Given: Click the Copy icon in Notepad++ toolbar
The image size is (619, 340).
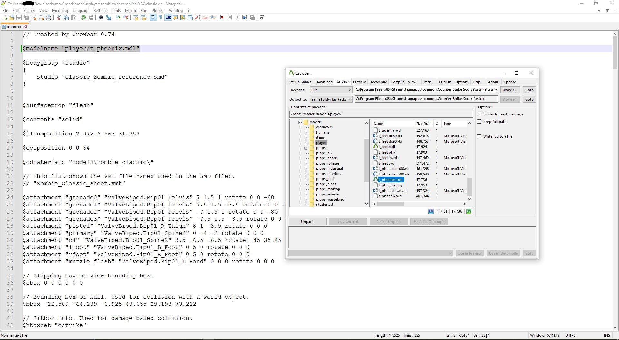Looking at the screenshot, I should pos(66,17).
